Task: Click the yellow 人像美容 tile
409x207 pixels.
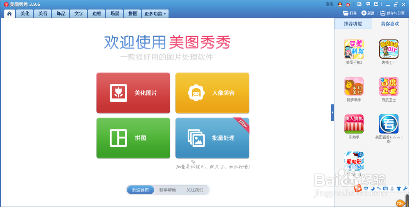Action: point(212,93)
